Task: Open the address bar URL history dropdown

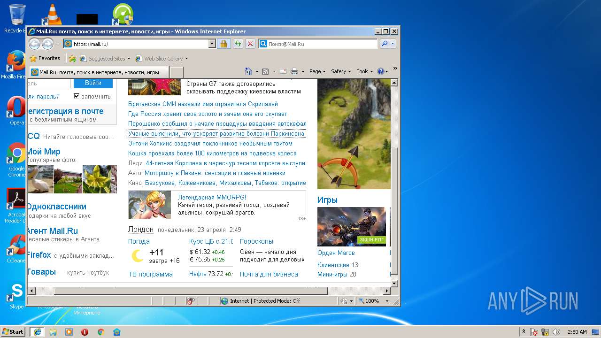Action: pos(212,44)
